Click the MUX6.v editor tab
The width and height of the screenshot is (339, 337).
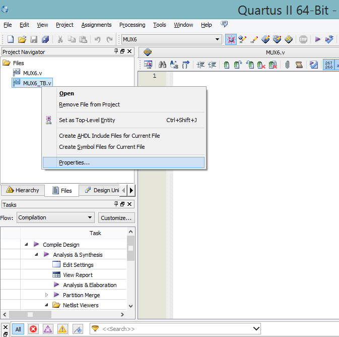tap(275, 52)
